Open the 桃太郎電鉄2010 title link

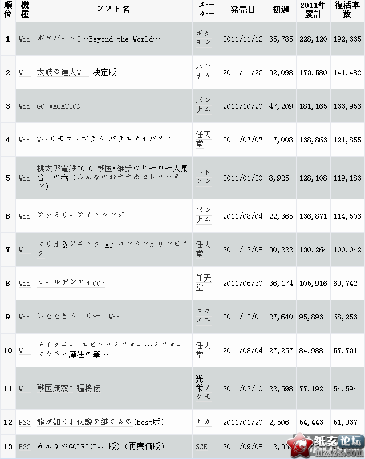(112, 177)
